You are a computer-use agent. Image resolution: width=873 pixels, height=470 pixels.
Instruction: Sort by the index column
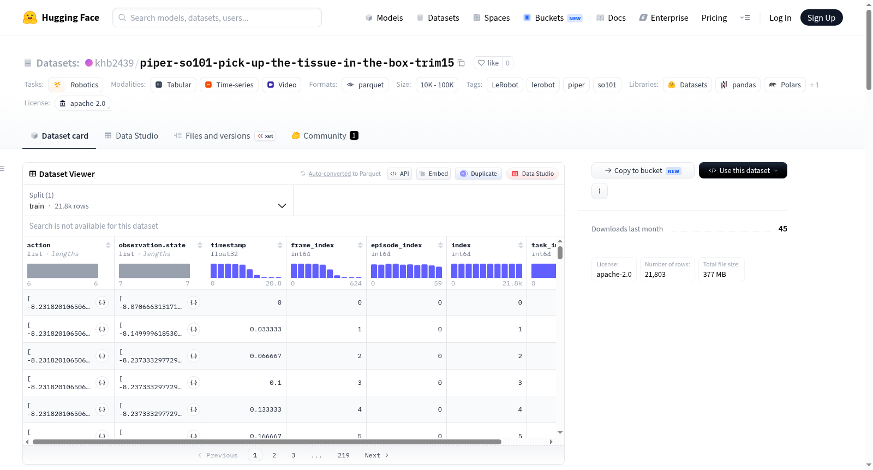point(521,245)
